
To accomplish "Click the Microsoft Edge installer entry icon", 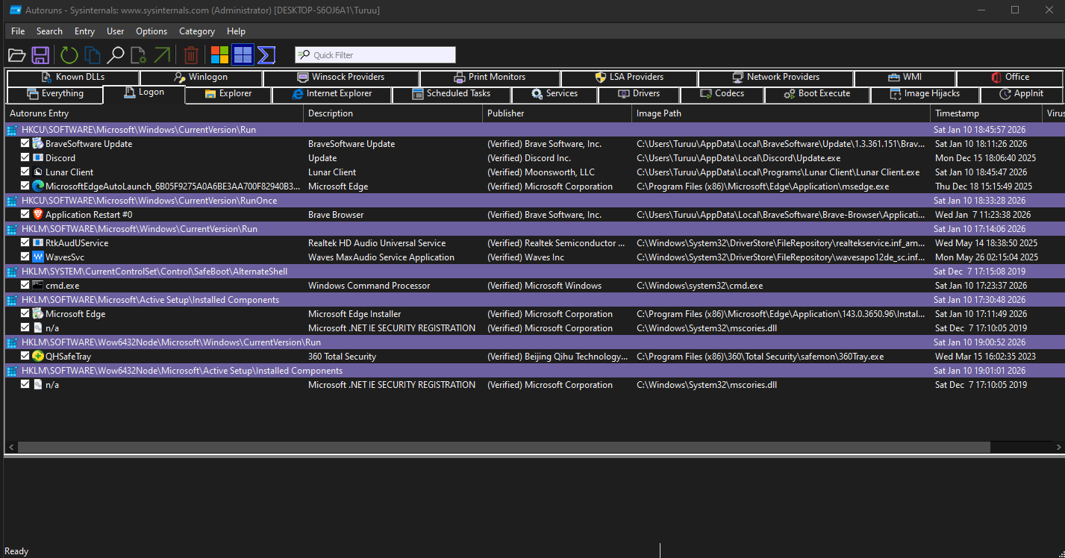I will tap(38, 314).
